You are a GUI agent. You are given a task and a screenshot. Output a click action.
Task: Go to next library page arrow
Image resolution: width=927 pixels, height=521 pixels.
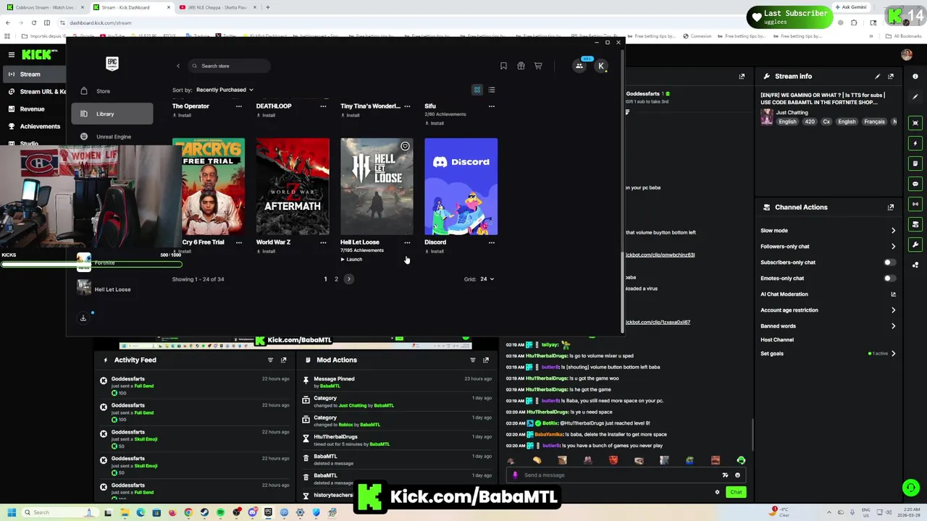[x=348, y=279]
